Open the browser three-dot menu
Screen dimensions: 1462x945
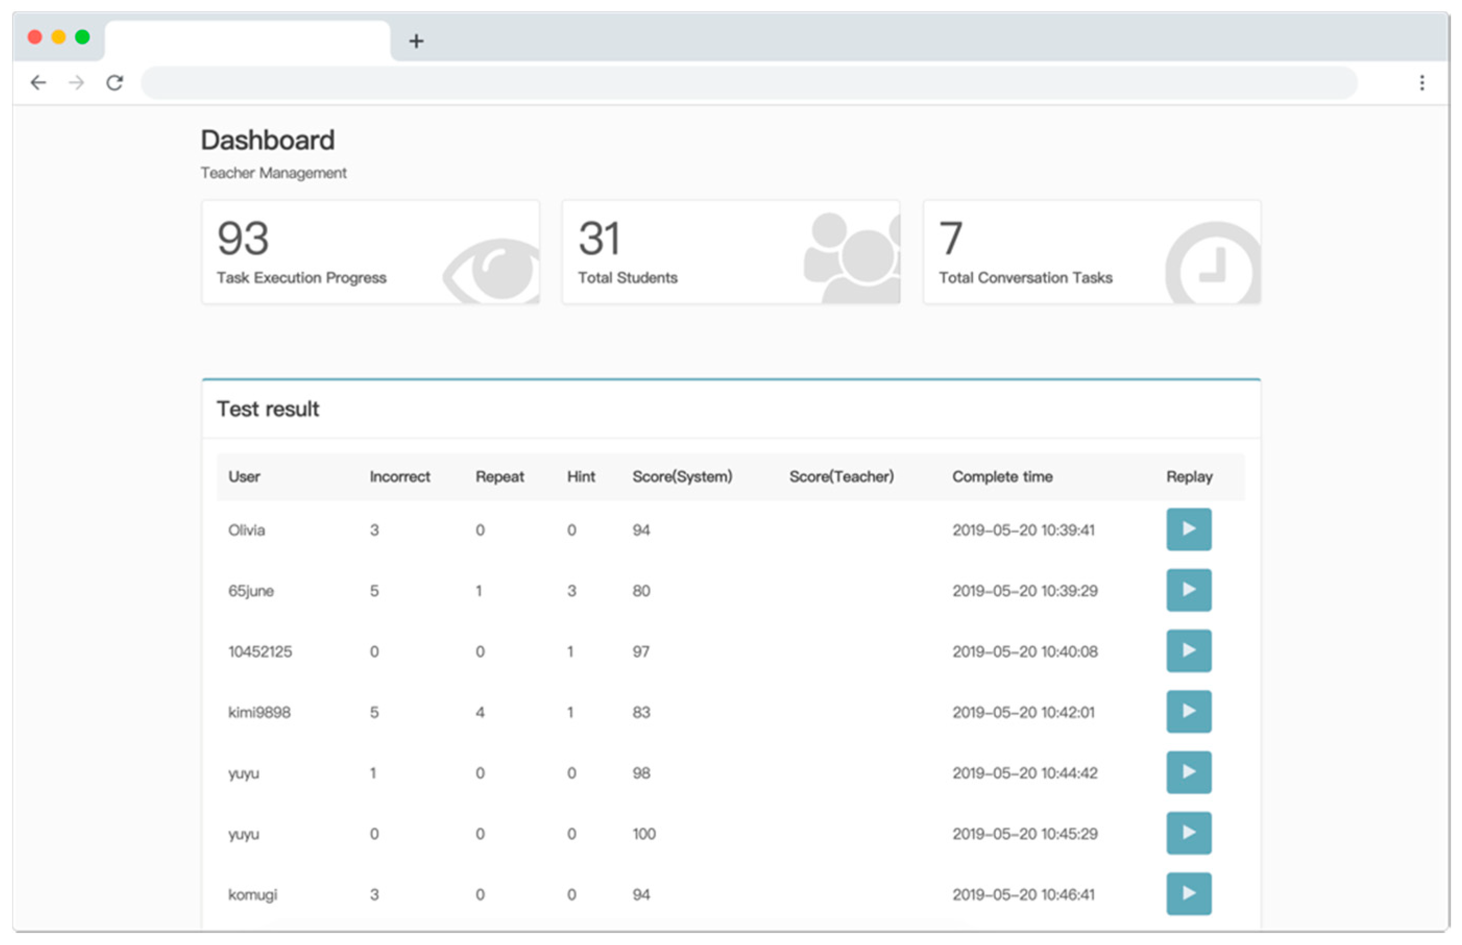coord(1421,82)
